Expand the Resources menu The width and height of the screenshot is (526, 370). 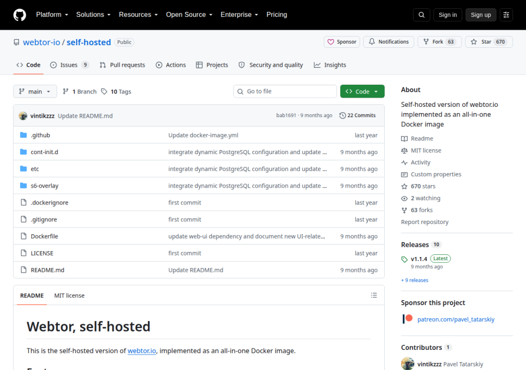(138, 15)
